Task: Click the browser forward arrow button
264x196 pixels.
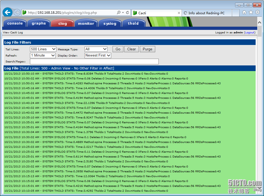Action: tap(17, 12)
